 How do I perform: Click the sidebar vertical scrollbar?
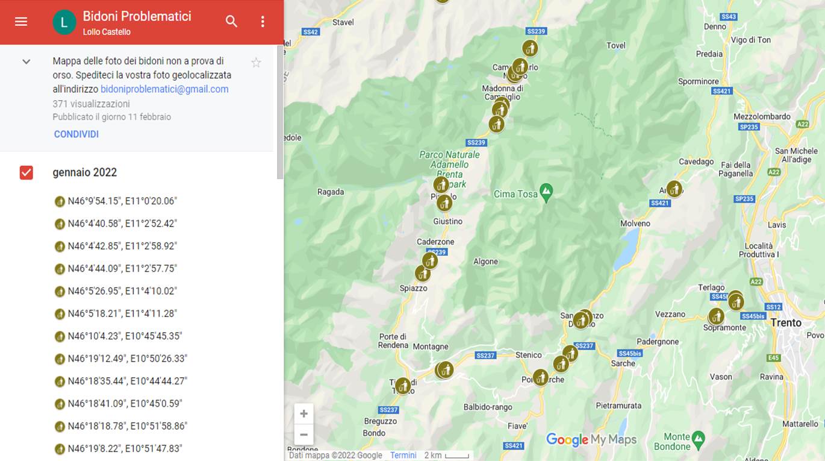point(279,111)
